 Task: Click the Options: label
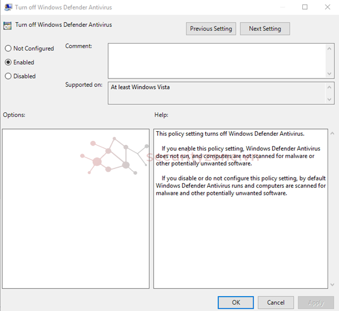[14, 115]
